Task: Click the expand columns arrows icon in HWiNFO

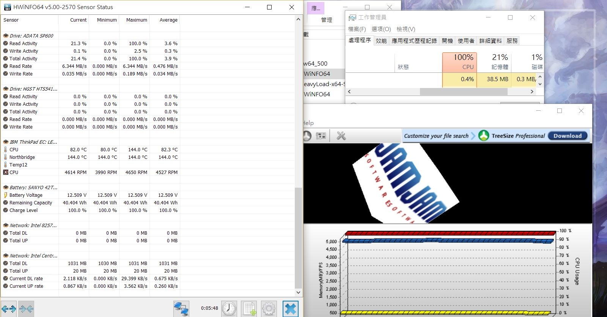Action: [x=9, y=309]
